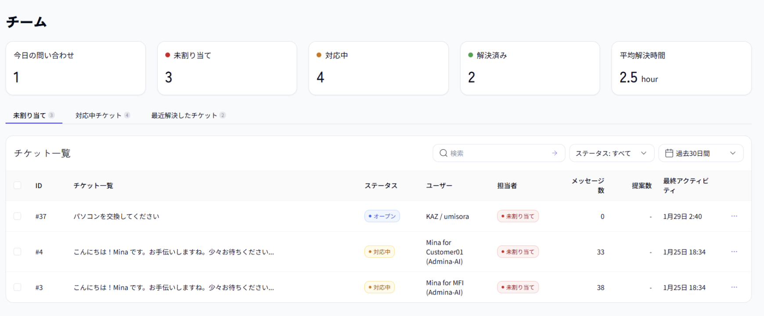Viewport: 764px width, 316px height.
Task: Click 未割り当て assignee badge on ticket #37
Action: tap(518, 216)
